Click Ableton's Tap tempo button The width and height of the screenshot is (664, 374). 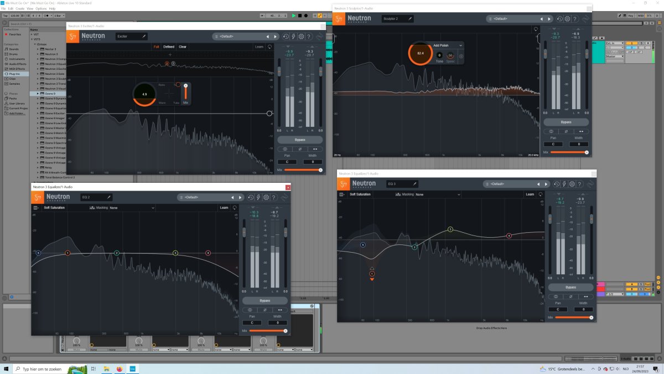pos(6,16)
